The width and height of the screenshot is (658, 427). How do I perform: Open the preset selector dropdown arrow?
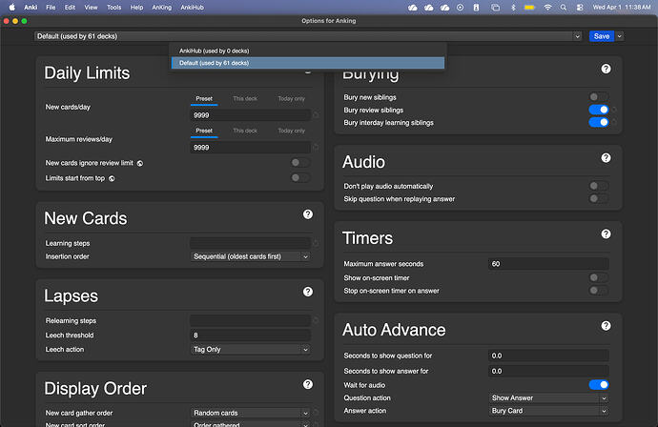click(578, 36)
